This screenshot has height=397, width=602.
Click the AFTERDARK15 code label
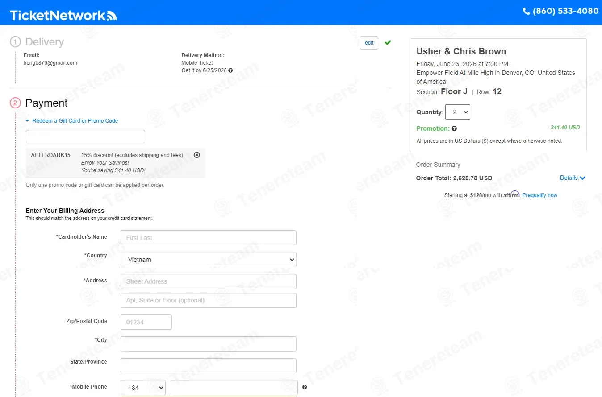pos(51,155)
